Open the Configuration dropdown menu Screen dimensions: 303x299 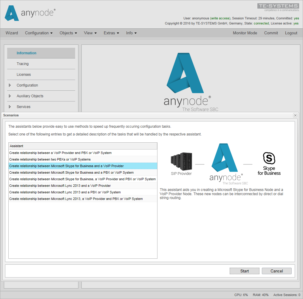(39, 33)
